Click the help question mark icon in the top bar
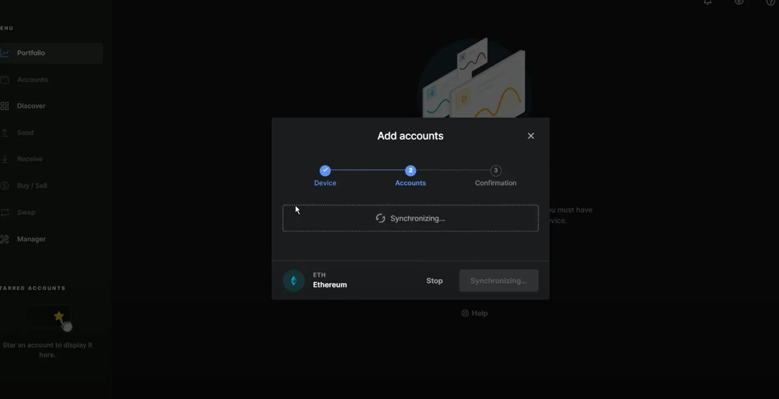The image size is (779, 399). (x=771, y=2)
